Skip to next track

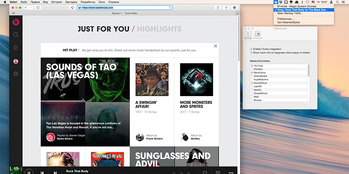tap(55, 172)
